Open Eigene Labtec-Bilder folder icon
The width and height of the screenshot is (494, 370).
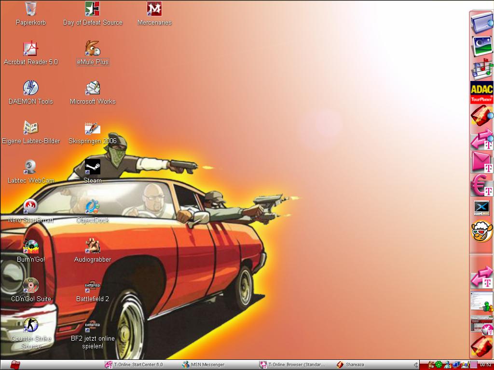30,132
